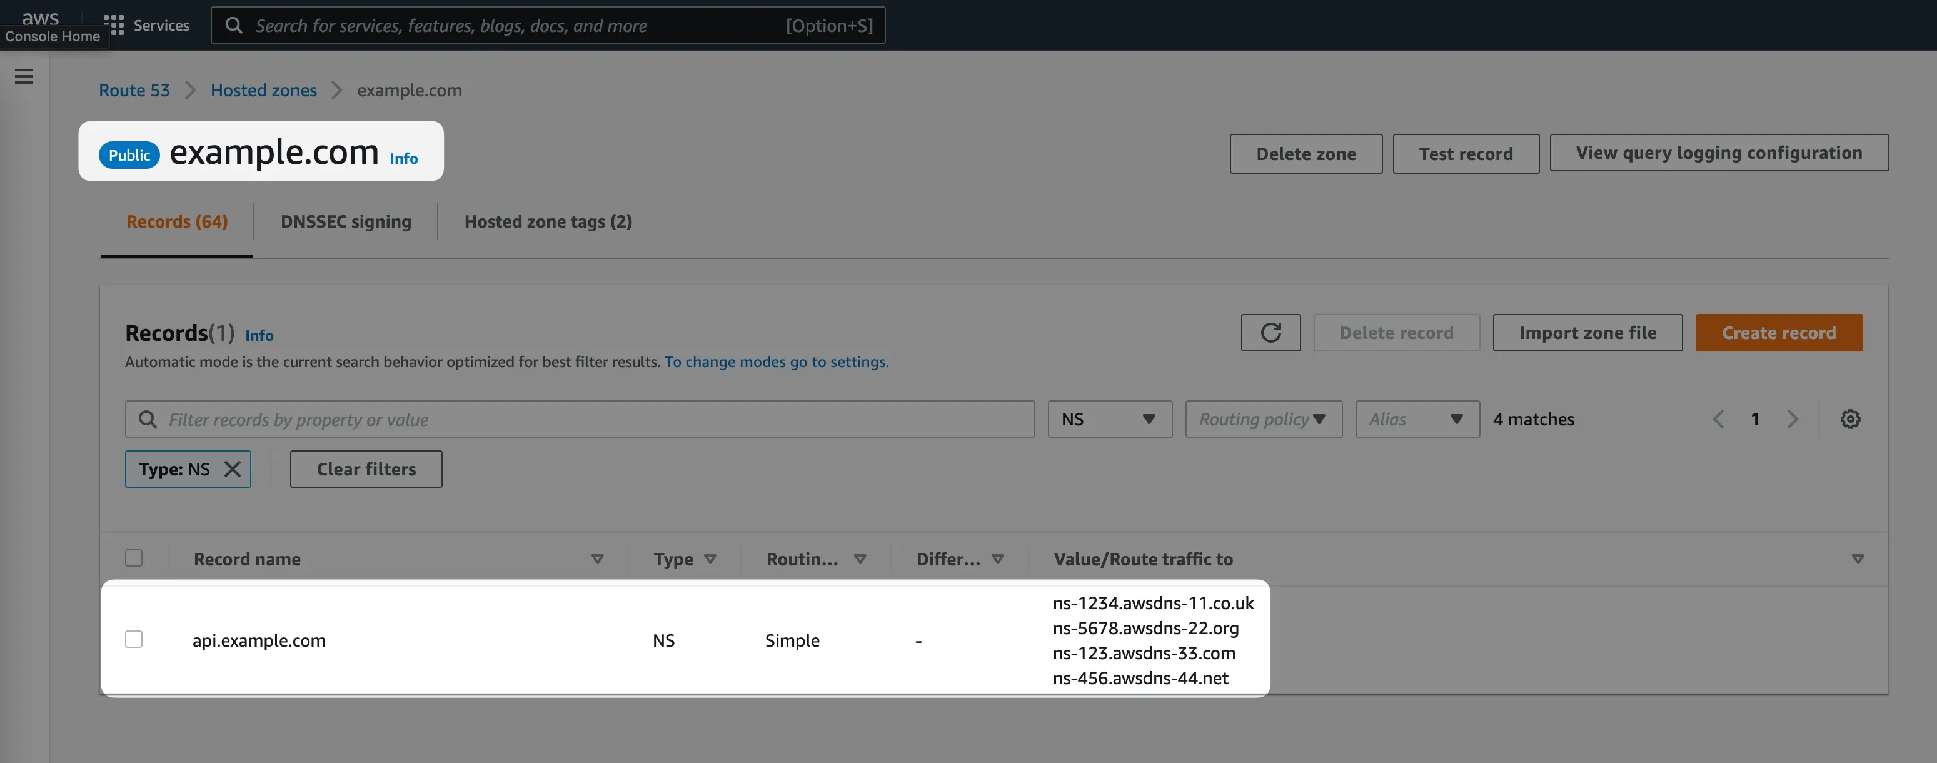
Task: Navigate to Hosted zones breadcrumb
Action: (x=263, y=90)
